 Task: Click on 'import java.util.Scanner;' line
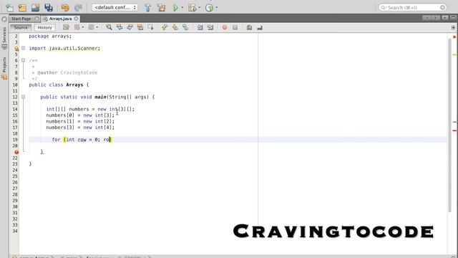(64, 48)
